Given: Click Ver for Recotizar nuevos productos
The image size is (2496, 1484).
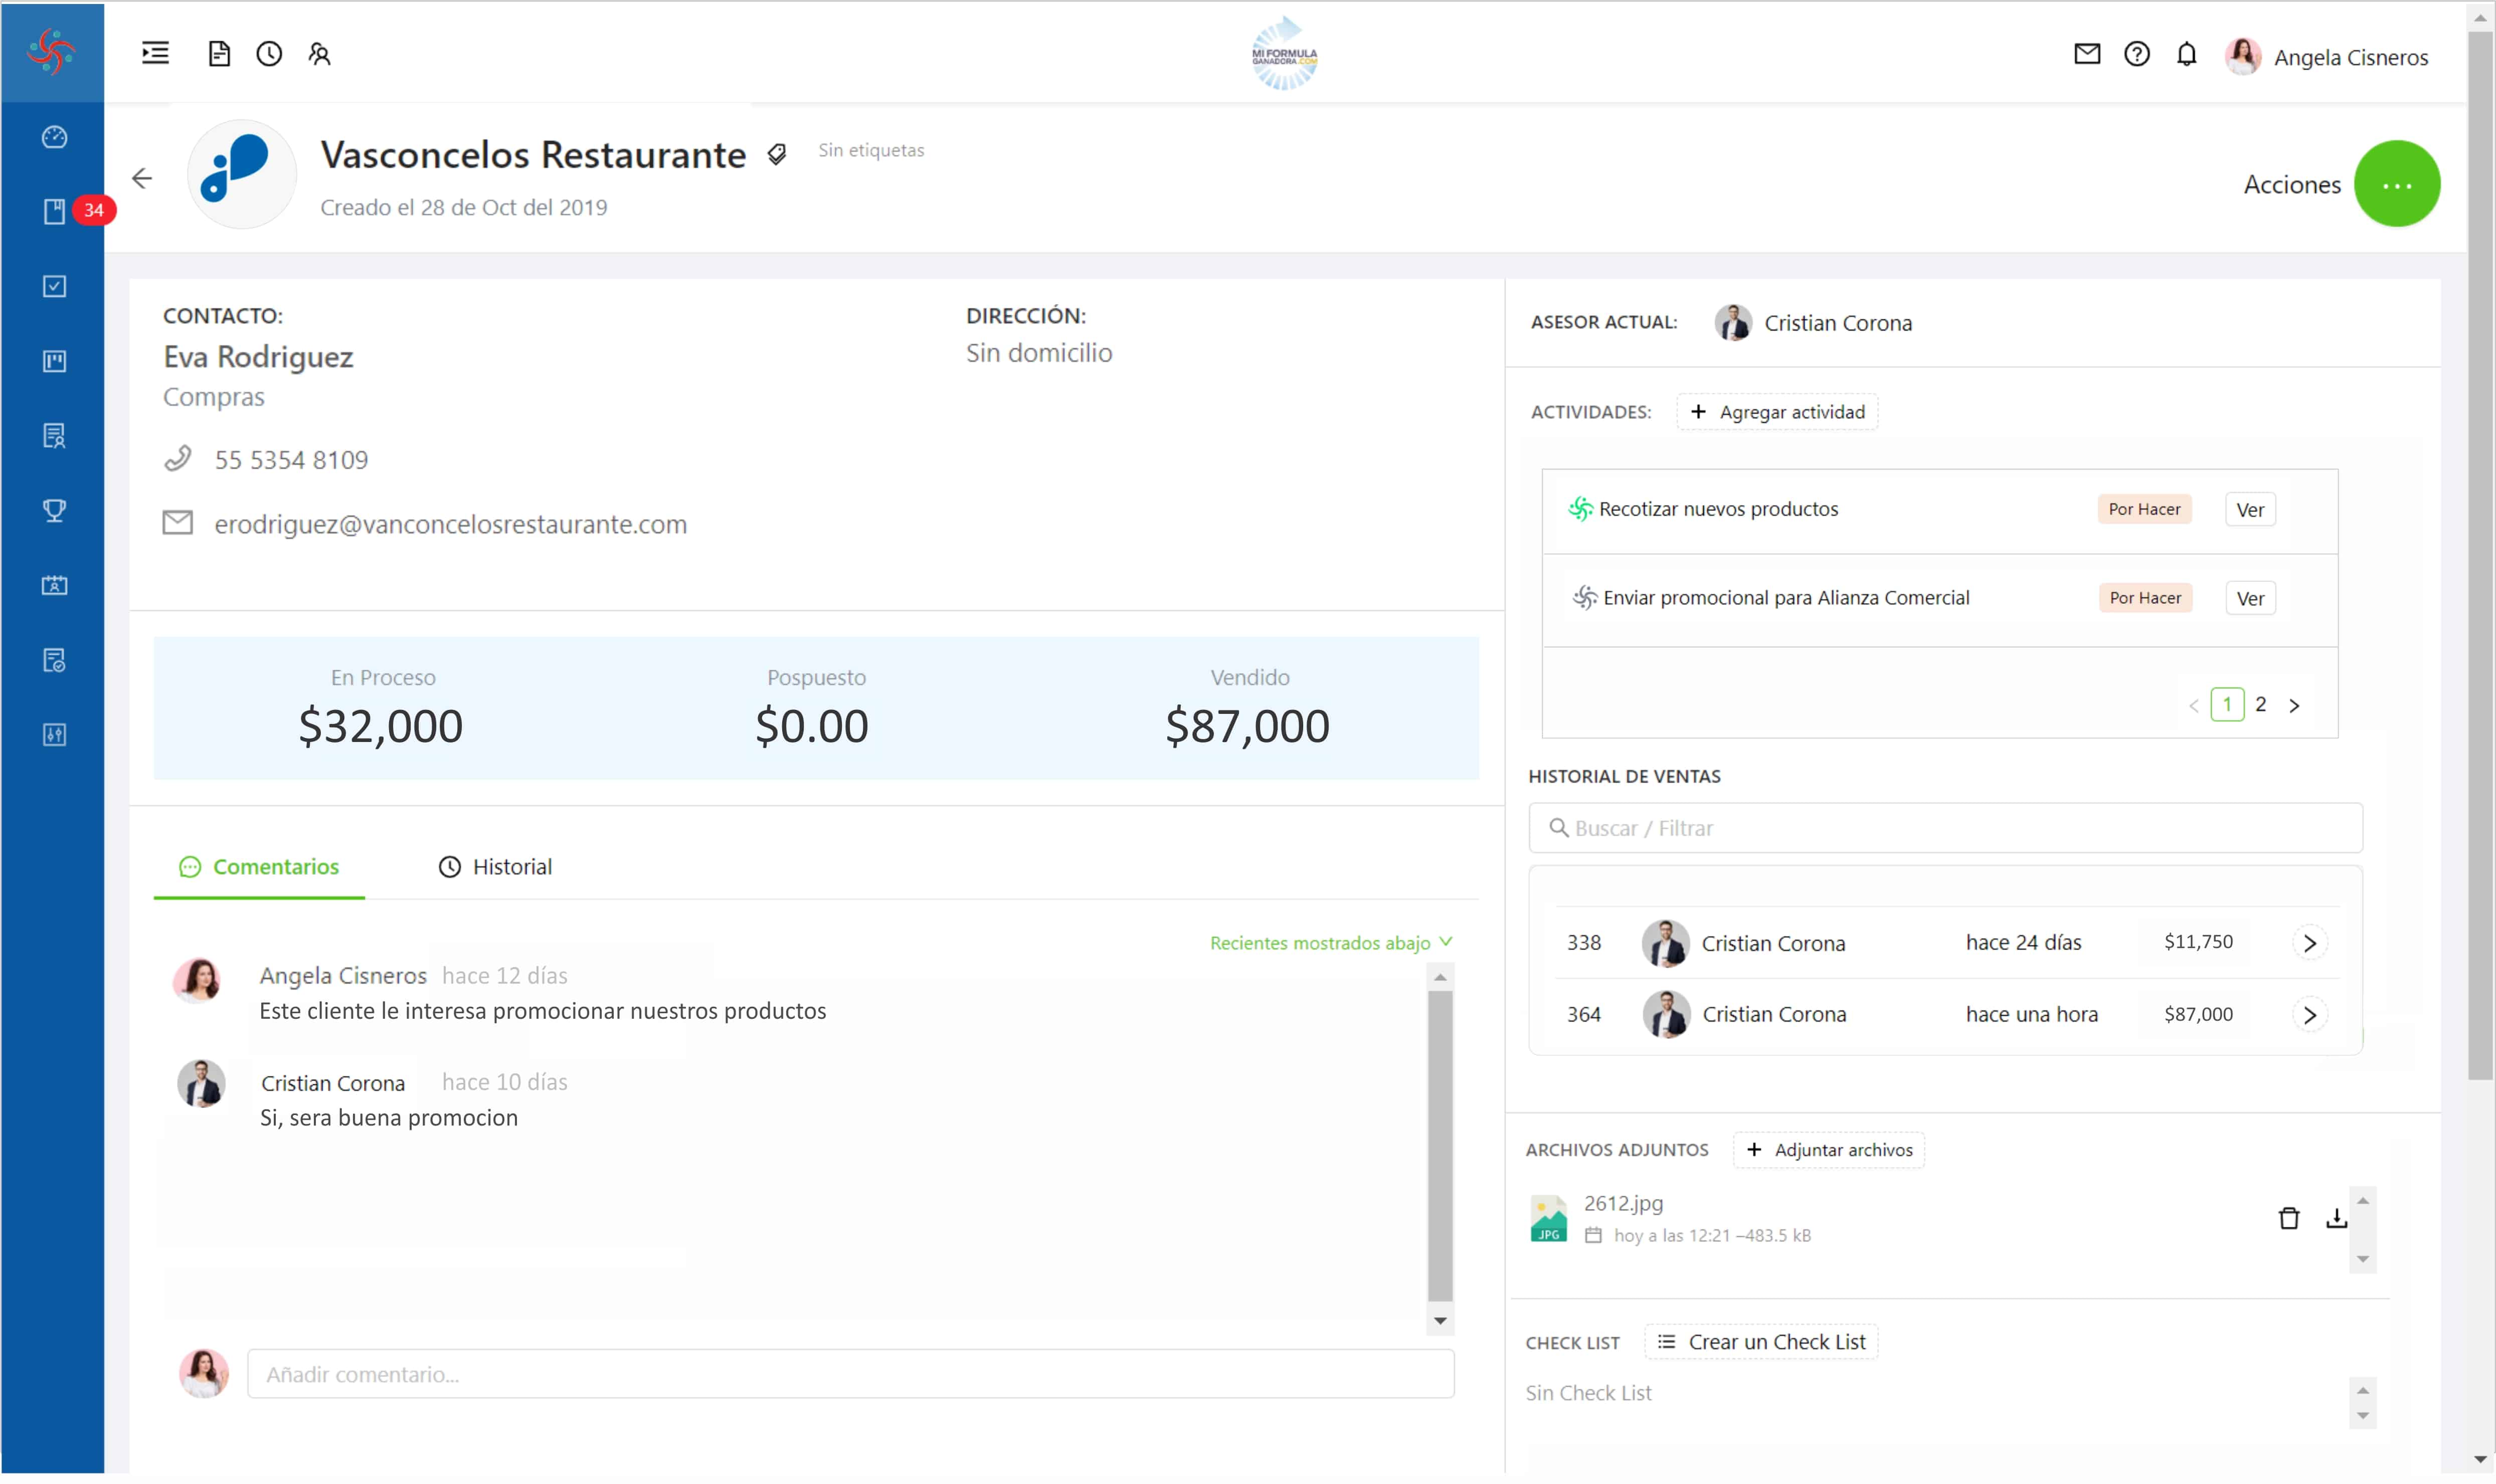Looking at the screenshot, I should pyautogui.click(x=2249, y=510).
